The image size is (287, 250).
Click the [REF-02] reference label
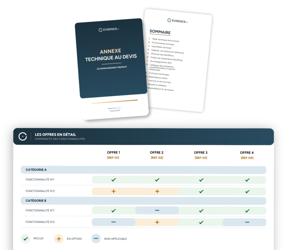pos(157,158)
